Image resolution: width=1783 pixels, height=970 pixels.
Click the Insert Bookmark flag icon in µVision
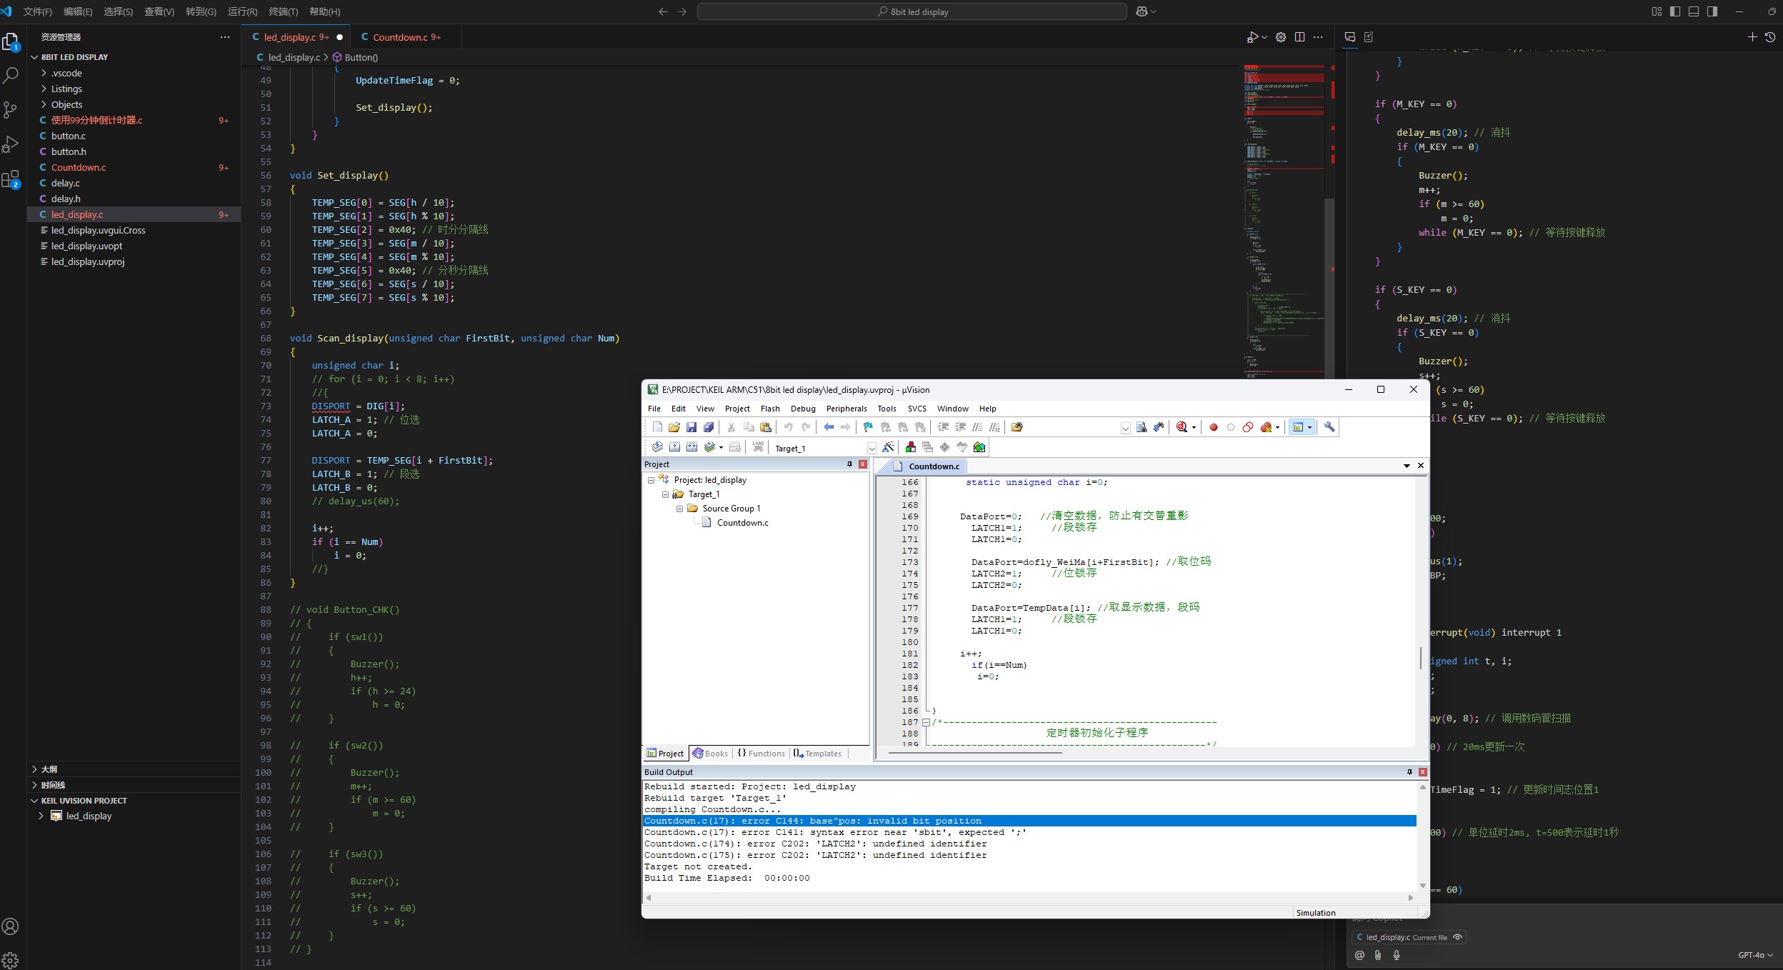(x=868, y=427)
